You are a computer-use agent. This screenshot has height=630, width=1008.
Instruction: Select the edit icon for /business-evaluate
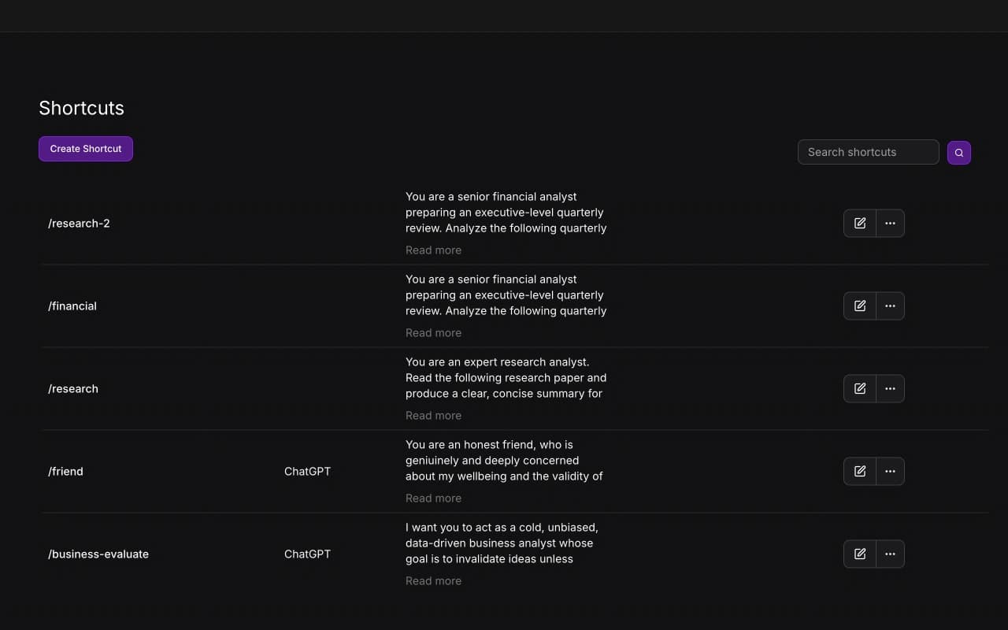[859, 554]
